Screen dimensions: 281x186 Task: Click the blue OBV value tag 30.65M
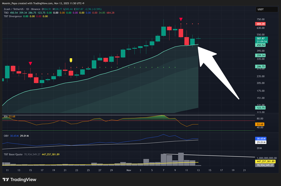click(261, 138)
